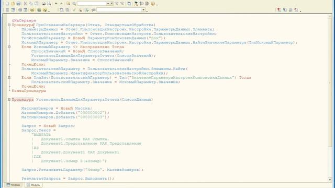
Task: Open the second-row combo box dropdown
Action: pos(143,10)
